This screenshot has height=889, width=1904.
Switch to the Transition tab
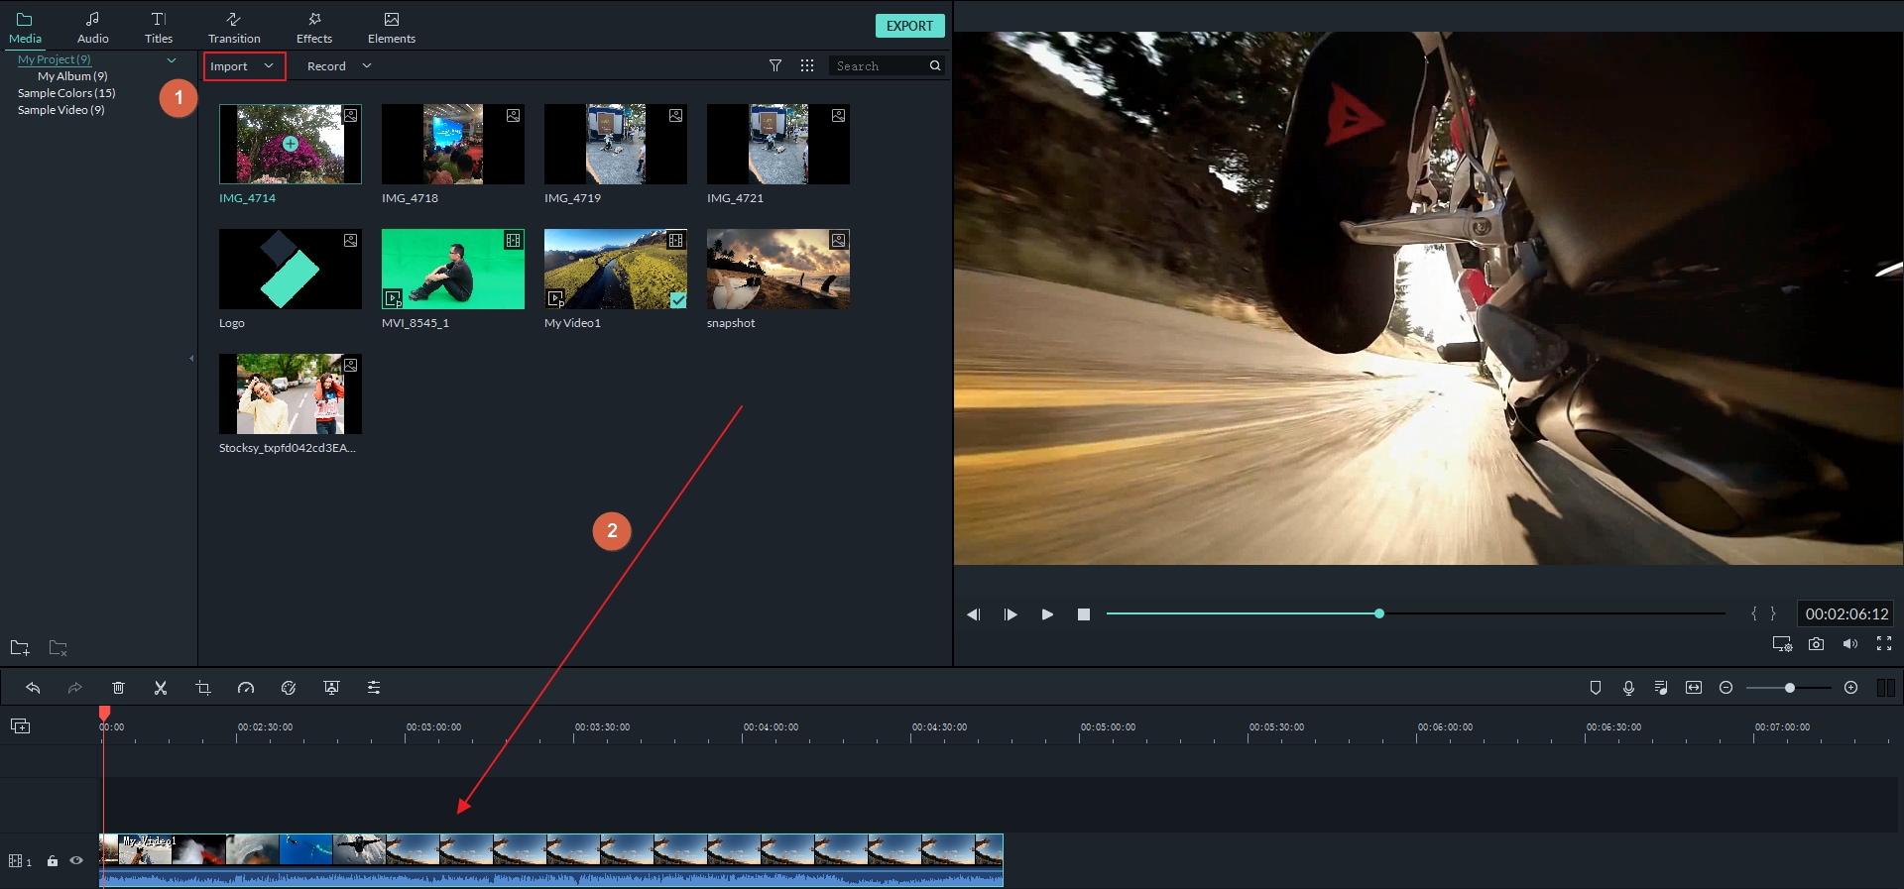tap(234, 28)
